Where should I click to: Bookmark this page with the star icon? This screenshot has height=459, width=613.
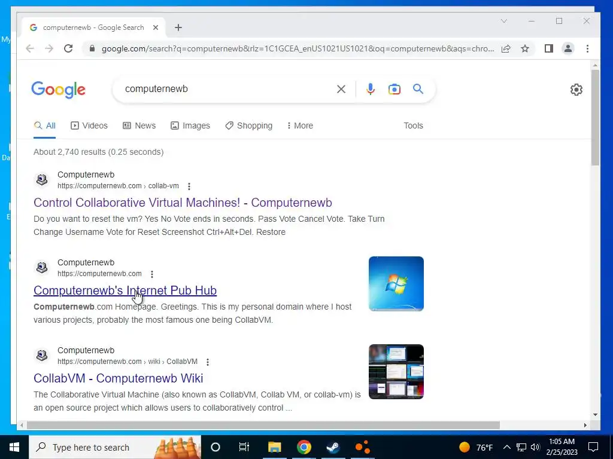pyautogui.click(x=525, y=48)
